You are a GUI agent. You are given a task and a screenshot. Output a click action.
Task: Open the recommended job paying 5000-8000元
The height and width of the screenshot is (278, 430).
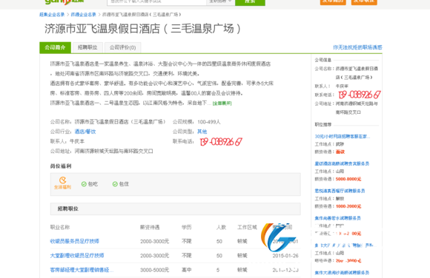pyautogui.click(x=342, y=163)
